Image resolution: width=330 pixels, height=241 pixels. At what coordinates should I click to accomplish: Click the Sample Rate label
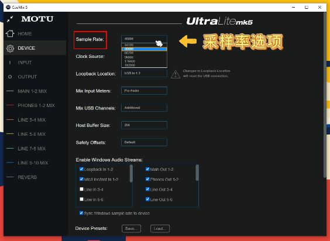tap(90, 39)
